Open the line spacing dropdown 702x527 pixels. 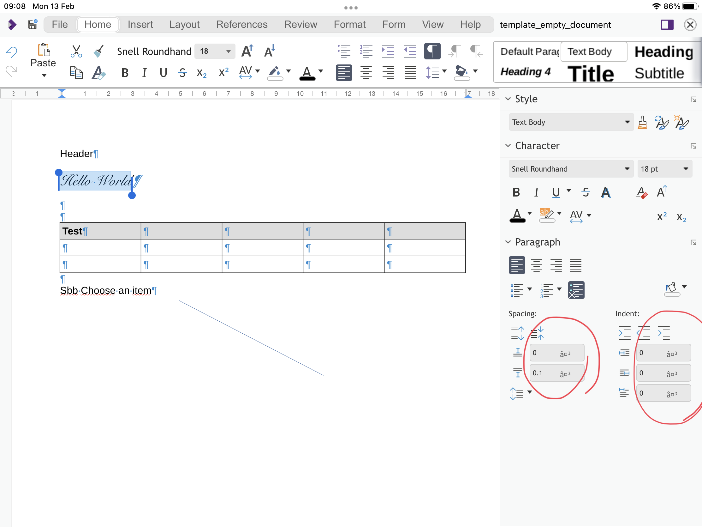pos(436,72)
